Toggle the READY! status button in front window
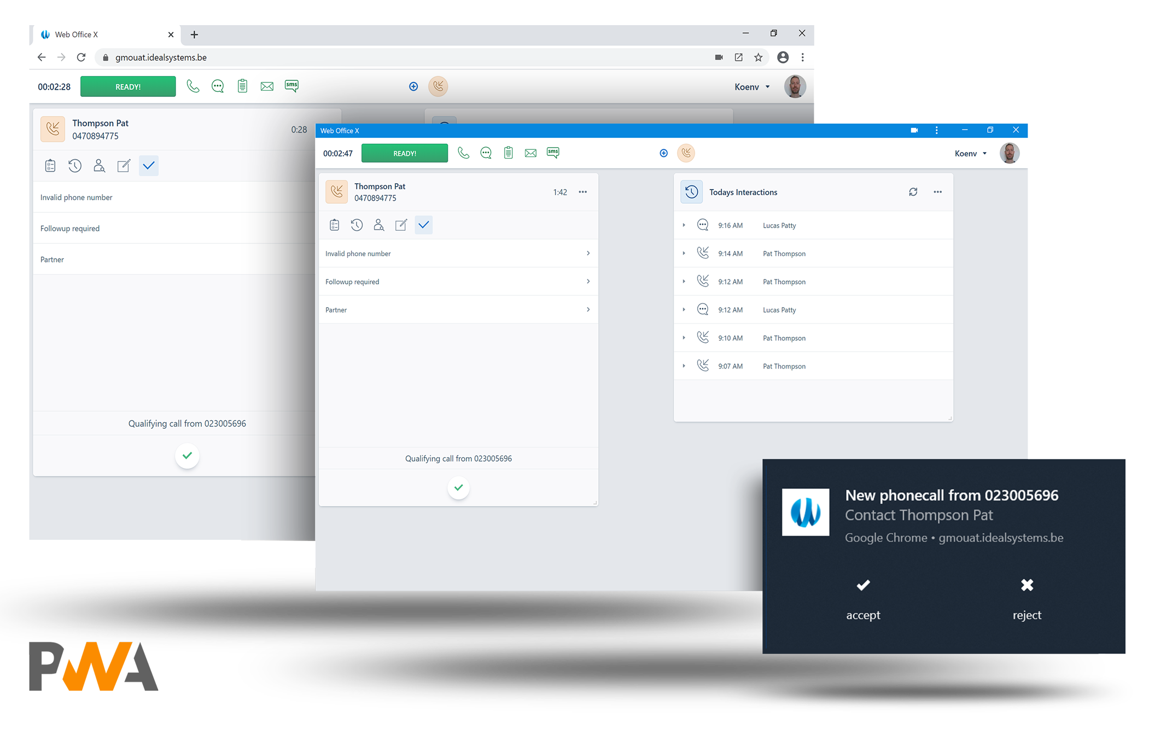The height and width of the screenshot is (729, 1149). tap(404, 153)
